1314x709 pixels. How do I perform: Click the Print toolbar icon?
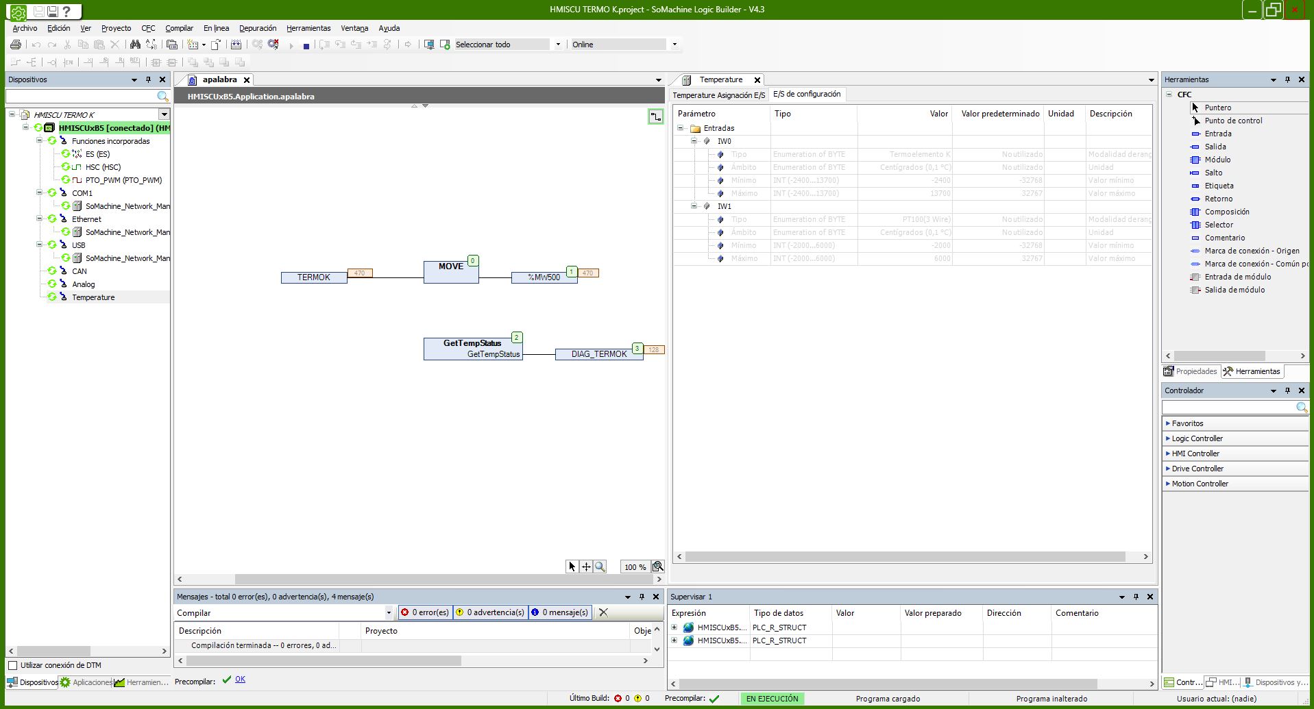[16, 45]
